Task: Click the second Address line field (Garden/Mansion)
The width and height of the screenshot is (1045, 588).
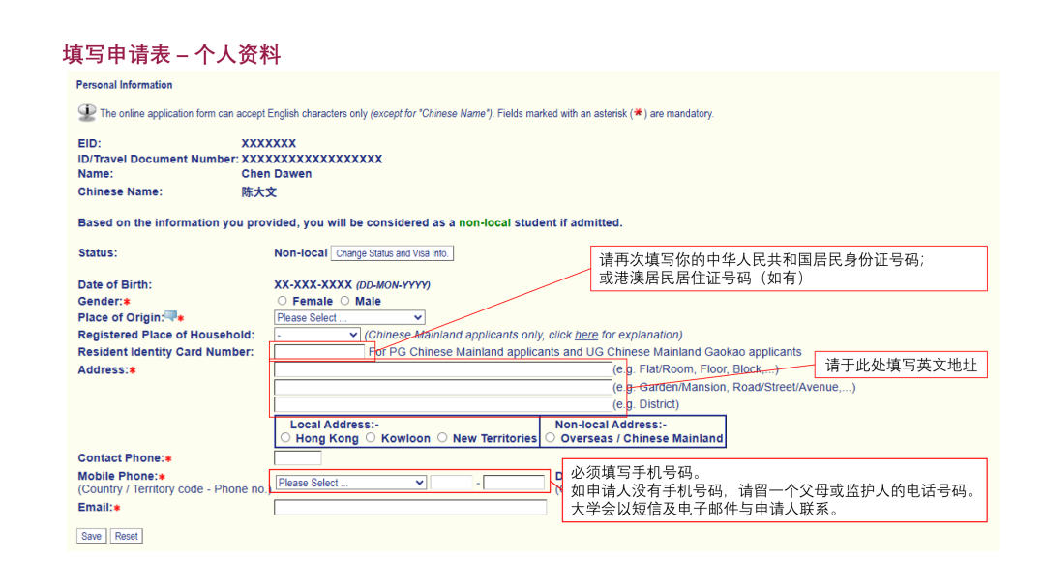Action: (x=442, y=387)
